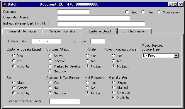
Task: Set Customer Status to No Entry
Action: point(50,71)
